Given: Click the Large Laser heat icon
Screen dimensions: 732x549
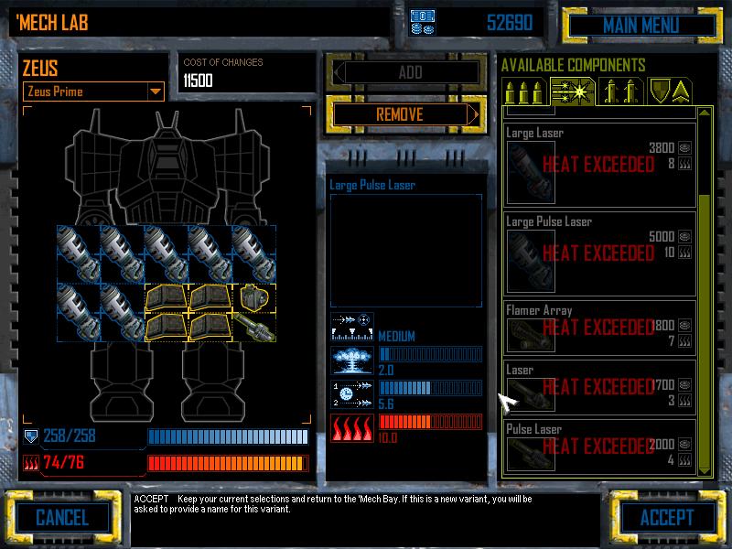Looking at the screenshot, I should click(684, 164).
